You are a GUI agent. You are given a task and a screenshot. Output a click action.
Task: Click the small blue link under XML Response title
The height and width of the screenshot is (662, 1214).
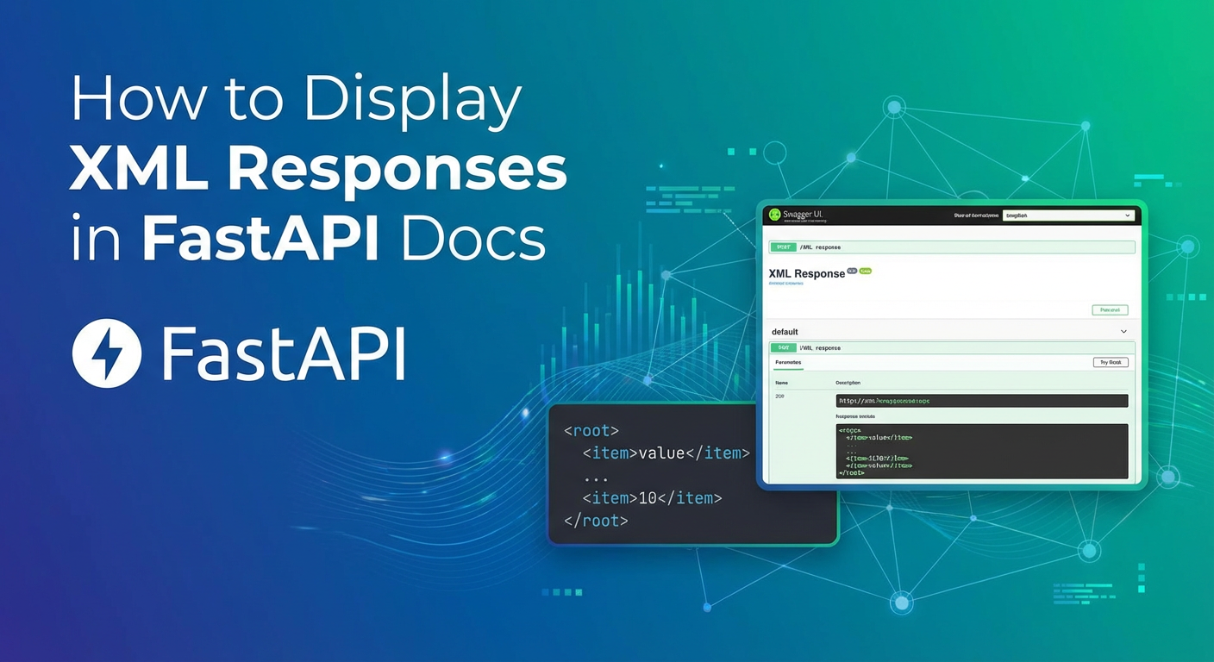pos(785,284)
